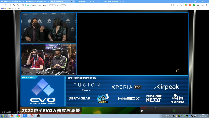Close the fourth bilibili tab

[98, 2]
